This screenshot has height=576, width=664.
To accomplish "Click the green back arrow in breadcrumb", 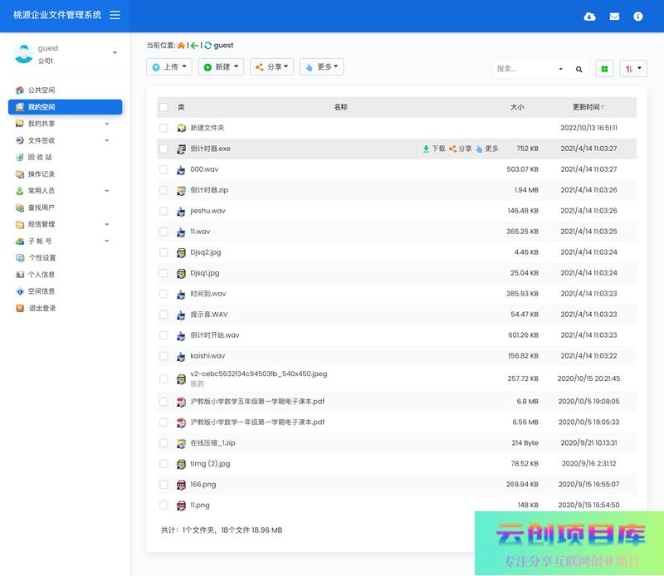I will tap(194, 46).
